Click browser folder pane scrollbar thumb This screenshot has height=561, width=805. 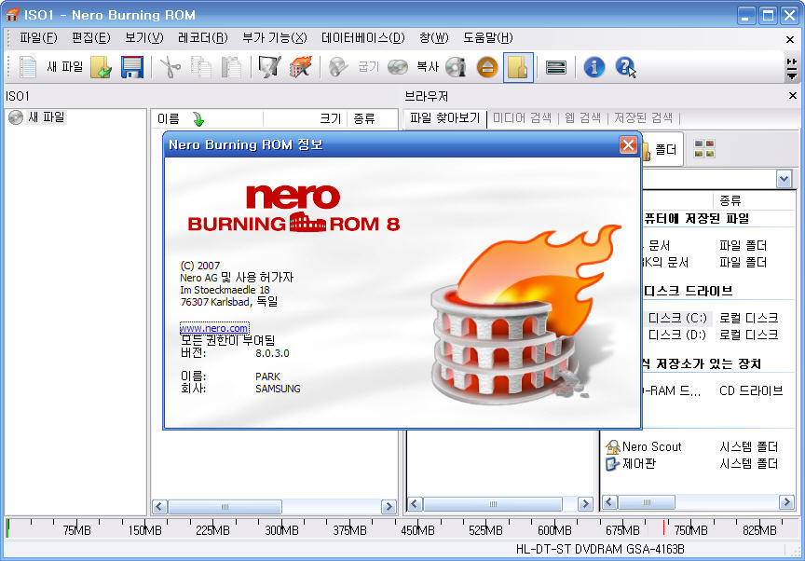click(x=493, y=504)
